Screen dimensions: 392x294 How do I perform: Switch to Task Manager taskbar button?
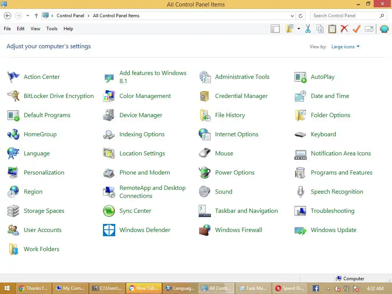(x=253, y=289)
